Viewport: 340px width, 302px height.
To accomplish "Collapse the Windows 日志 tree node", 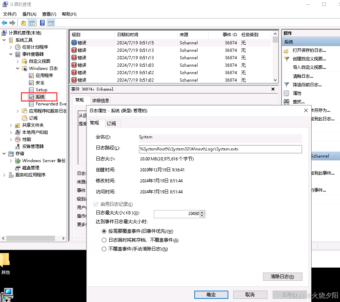I will point(18,68).
